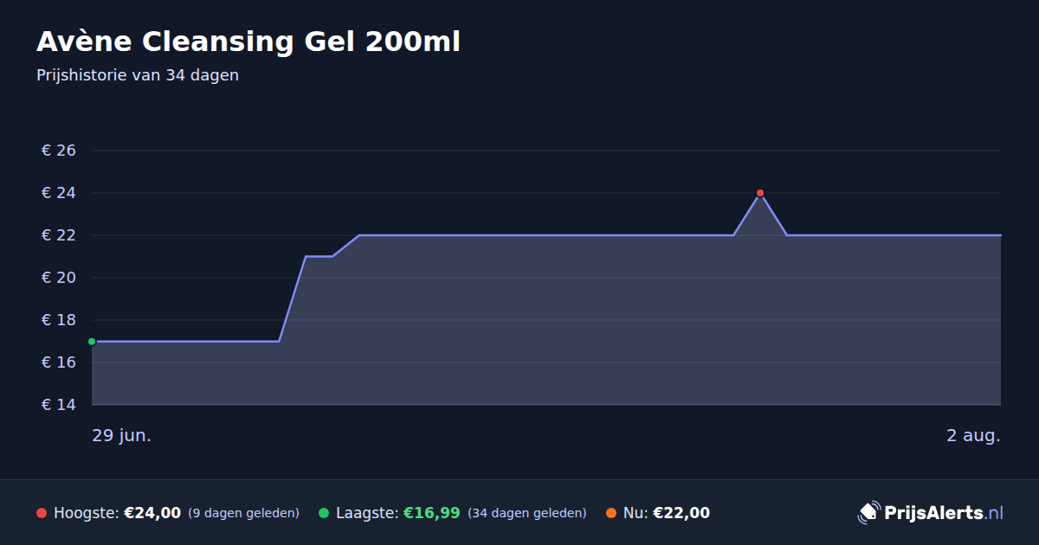Click the orange Nu legend dot

[611, 513]
